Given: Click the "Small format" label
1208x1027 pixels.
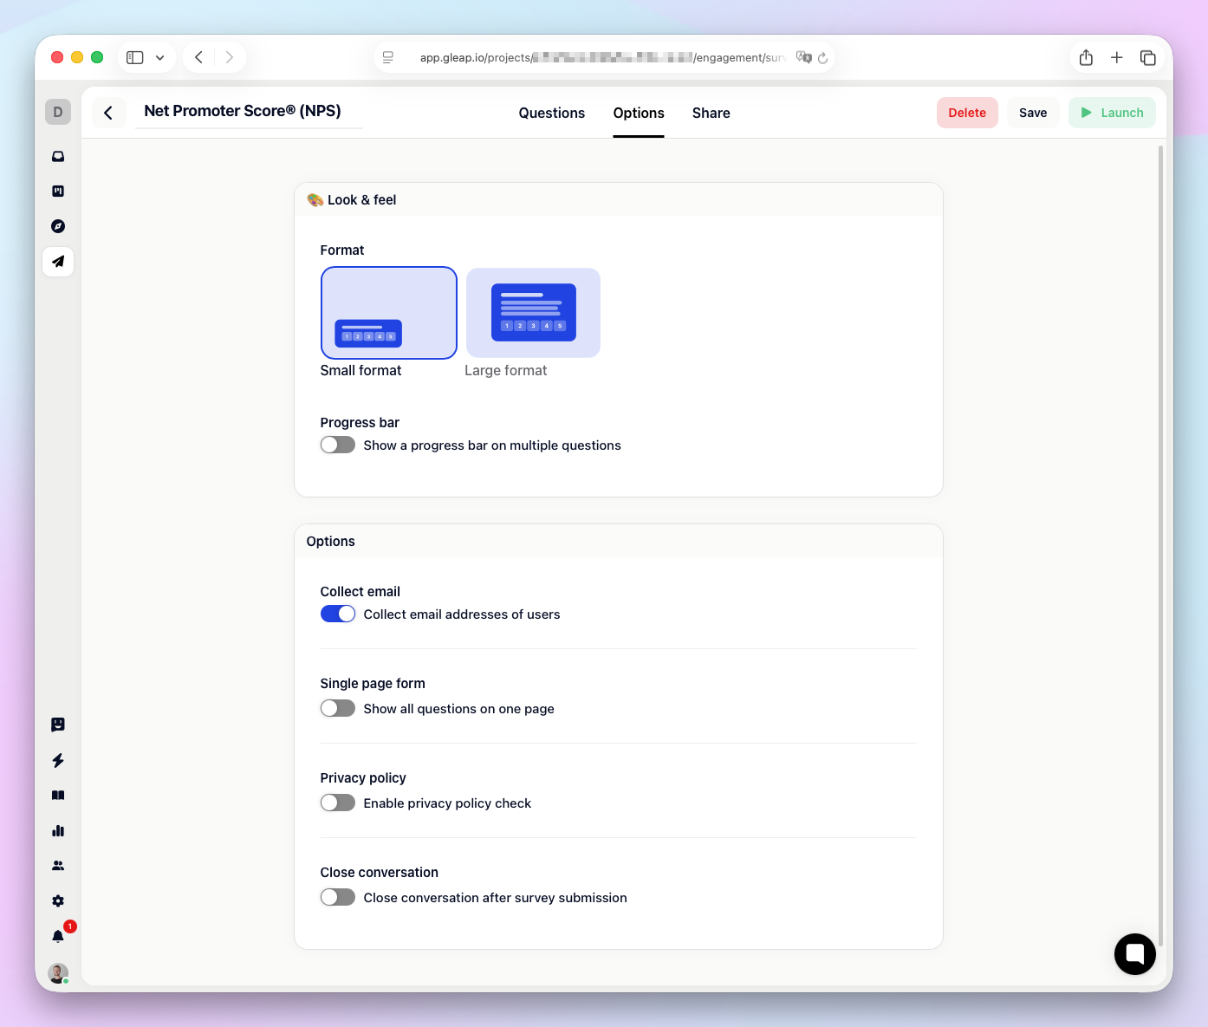Looking at the screenshot, I should click(361, 371).
